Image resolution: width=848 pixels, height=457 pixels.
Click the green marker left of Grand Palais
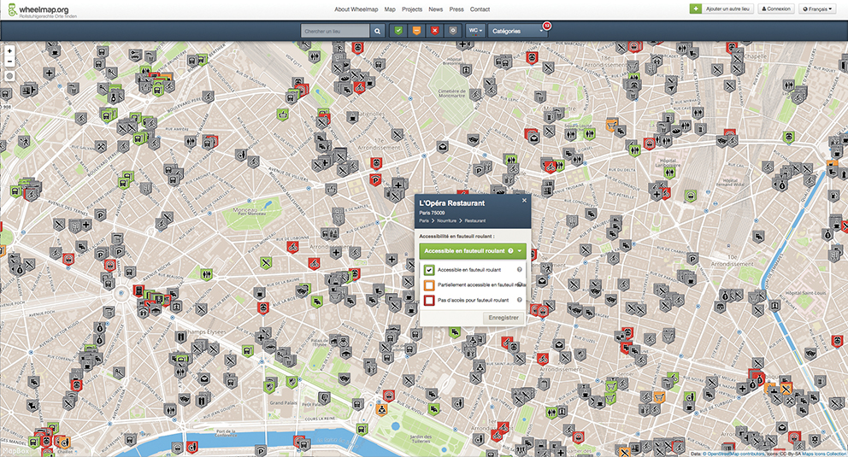[269, 386]
